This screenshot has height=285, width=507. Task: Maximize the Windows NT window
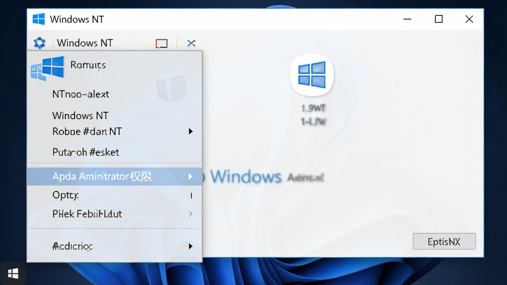coord(439,19)
